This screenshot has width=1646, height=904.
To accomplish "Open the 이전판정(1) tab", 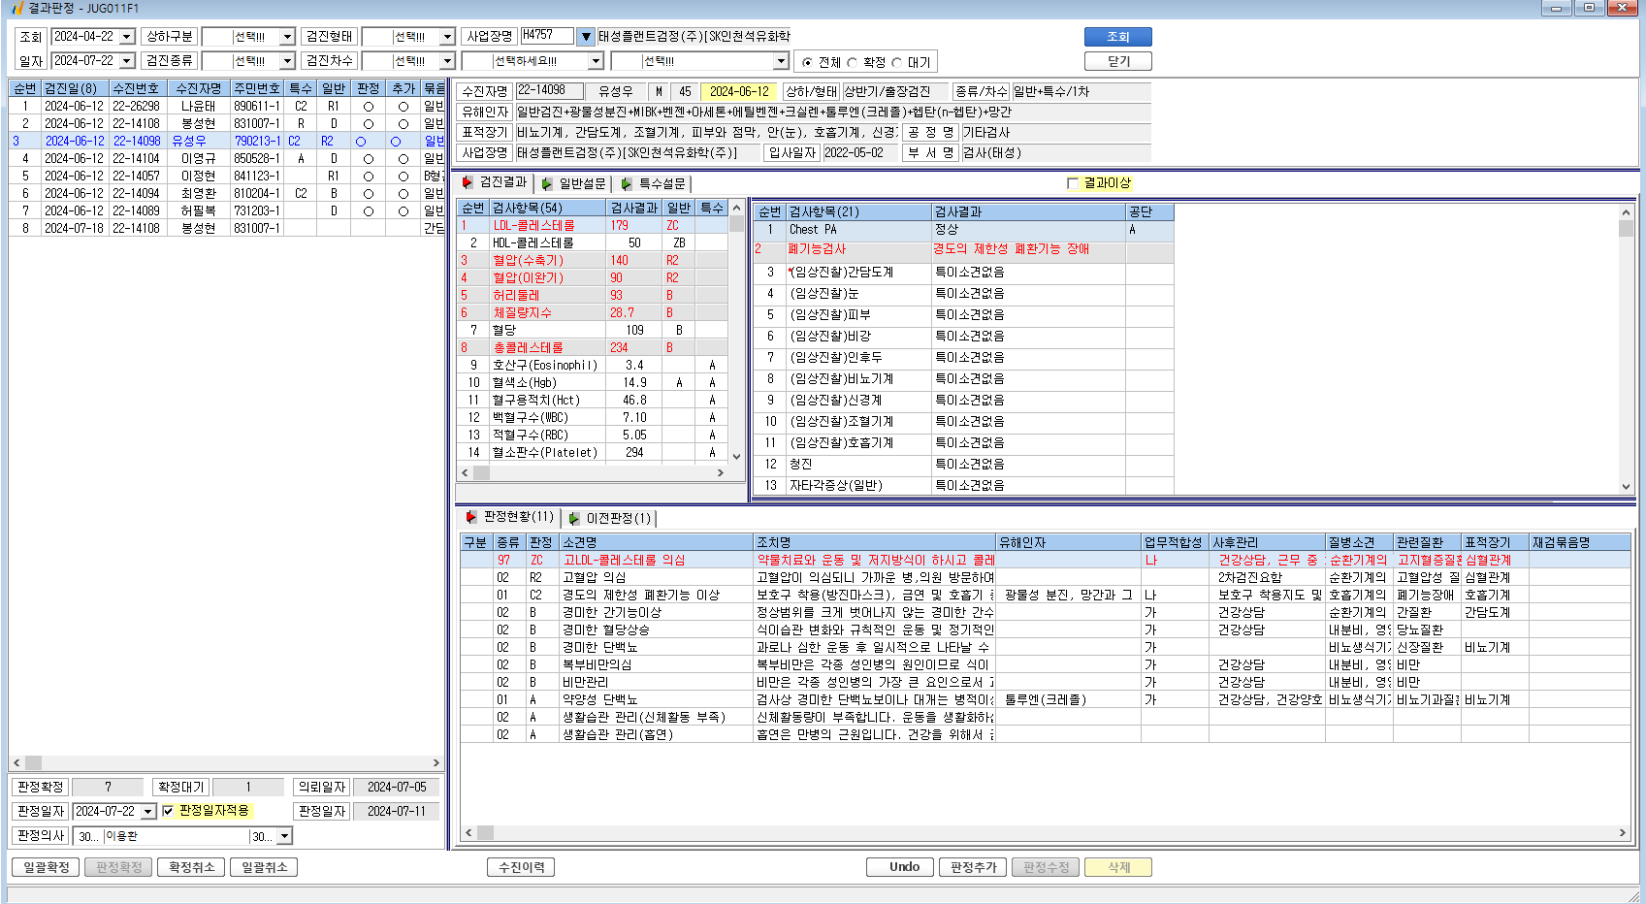I will [x=610, y=518].
